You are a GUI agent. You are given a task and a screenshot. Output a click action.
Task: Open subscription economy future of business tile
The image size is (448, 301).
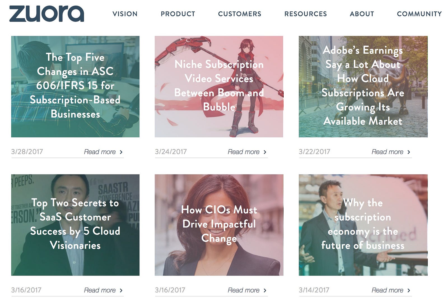tap(363, 225)
